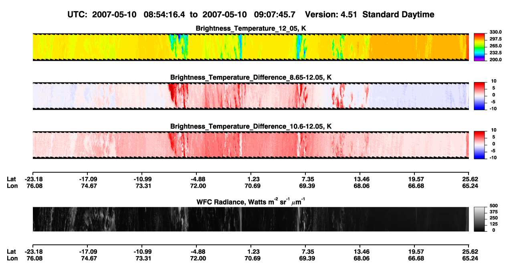
Task: Click the 'Brightness_Temperature_12_05, K' panel title
Action: 251,28
